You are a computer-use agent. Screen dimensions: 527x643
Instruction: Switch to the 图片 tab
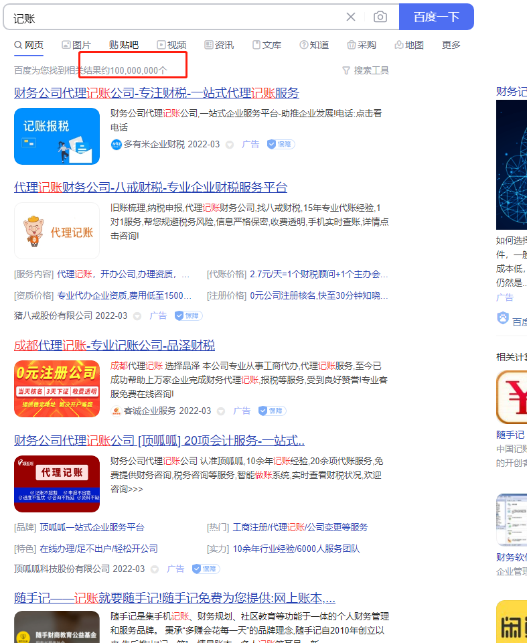click(76, 45)
